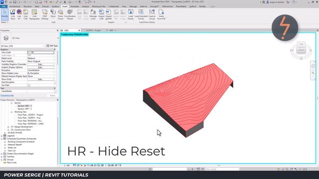Toggle the Sun Path checkbox
This screenshot has width=319, height=179.
(29, 85)
